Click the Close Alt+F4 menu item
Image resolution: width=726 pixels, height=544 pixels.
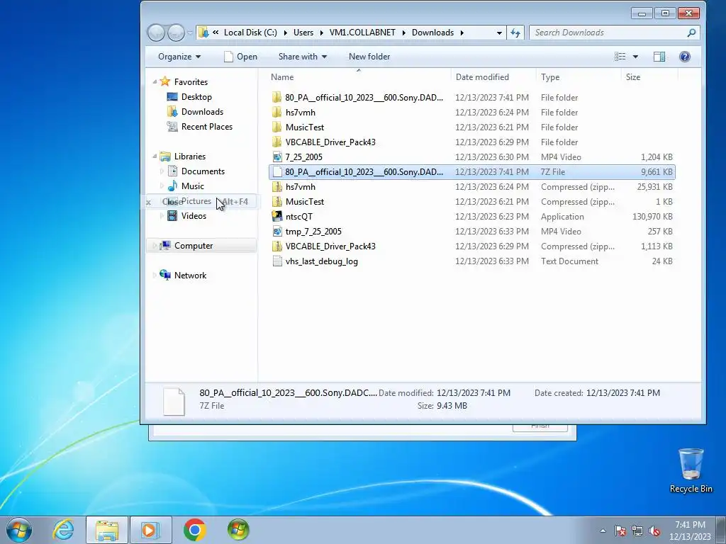(201, 202)
